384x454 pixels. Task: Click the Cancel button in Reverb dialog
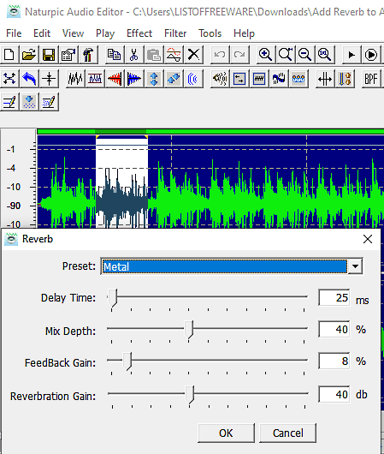pyautogui.click(x=288, y=433)
